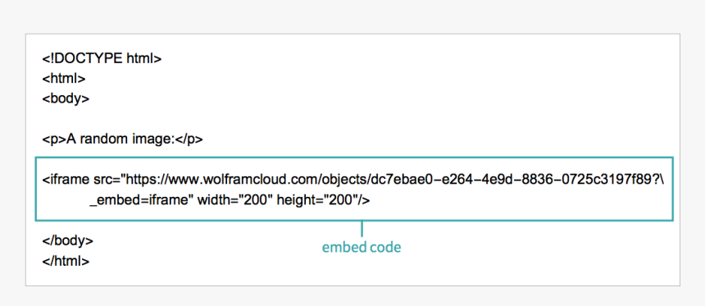Click the closing html tag

(66, 261)
